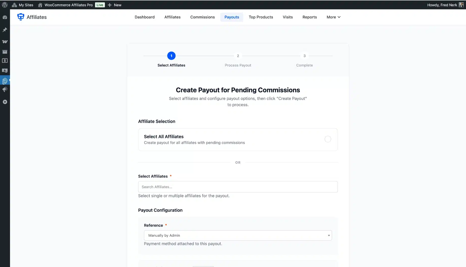The width and height of the screenshot is (466, 267).
Task: Open the Marketing megaphone sidebar icon
Action: [5, 90]
